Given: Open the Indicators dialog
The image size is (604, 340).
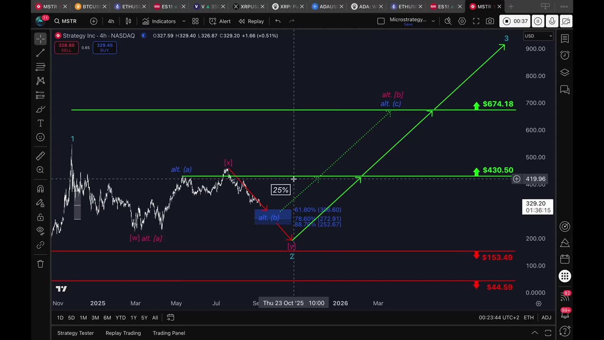Looking at the screenshot, I should (x=159, y=21).
